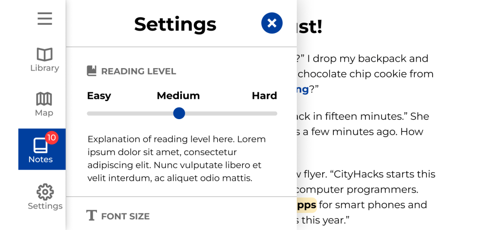Open the Library book icon
The image size is (499, 230).
[44, 54]
